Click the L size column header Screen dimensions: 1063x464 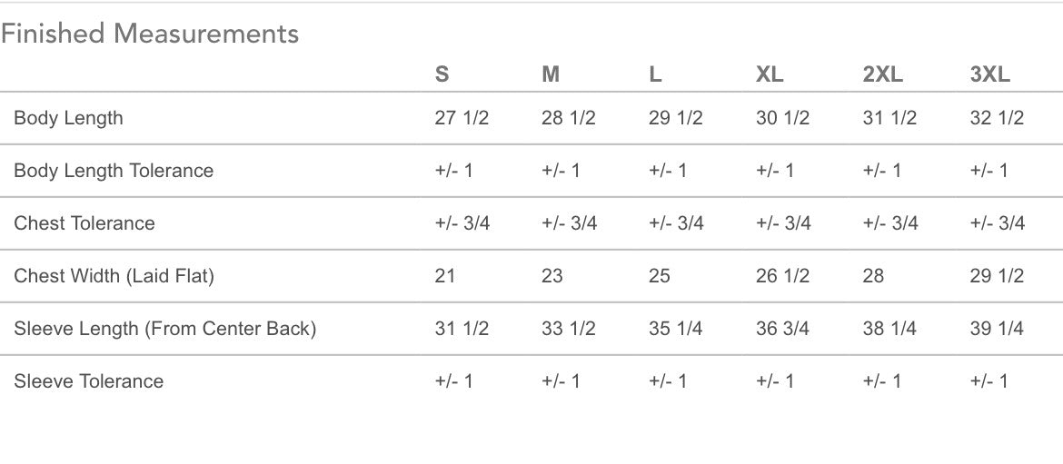tap(655, 75)
